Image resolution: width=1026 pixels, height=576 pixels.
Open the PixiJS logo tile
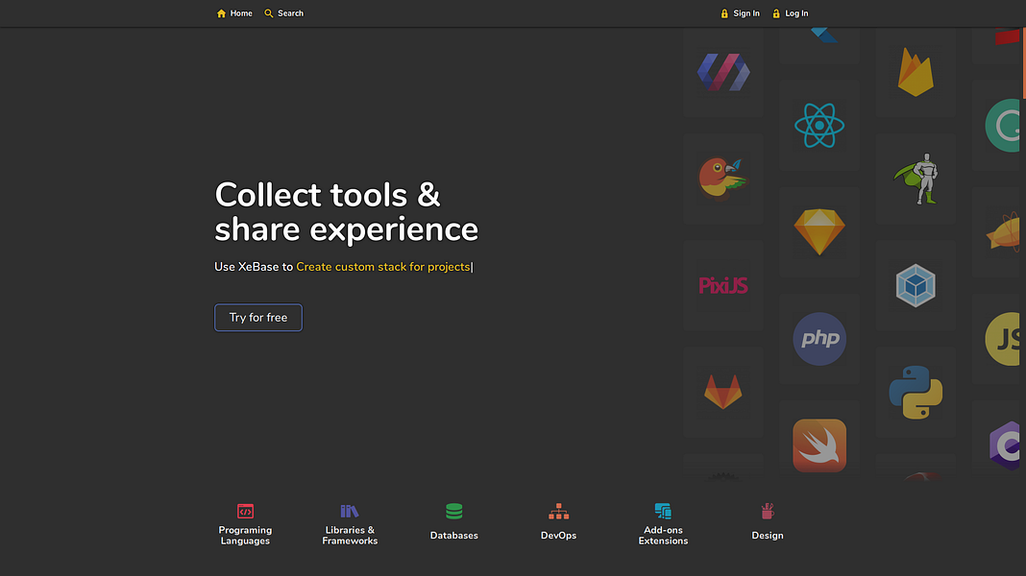pos(723,286)
